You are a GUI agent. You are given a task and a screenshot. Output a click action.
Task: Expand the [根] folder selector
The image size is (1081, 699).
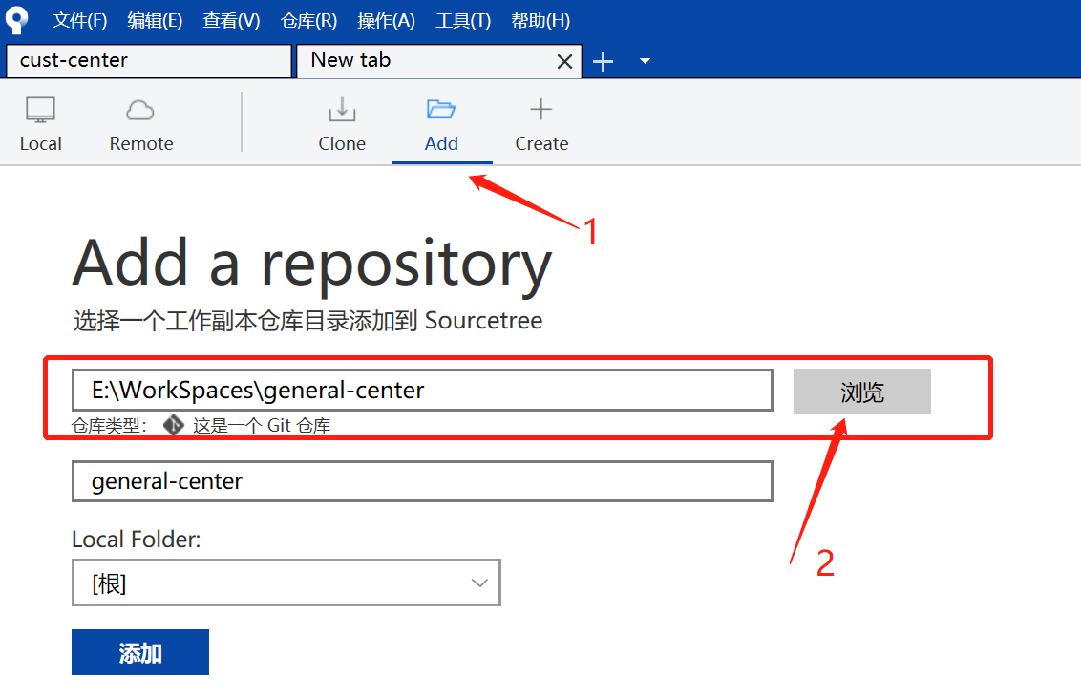click(x=478, y=582)
